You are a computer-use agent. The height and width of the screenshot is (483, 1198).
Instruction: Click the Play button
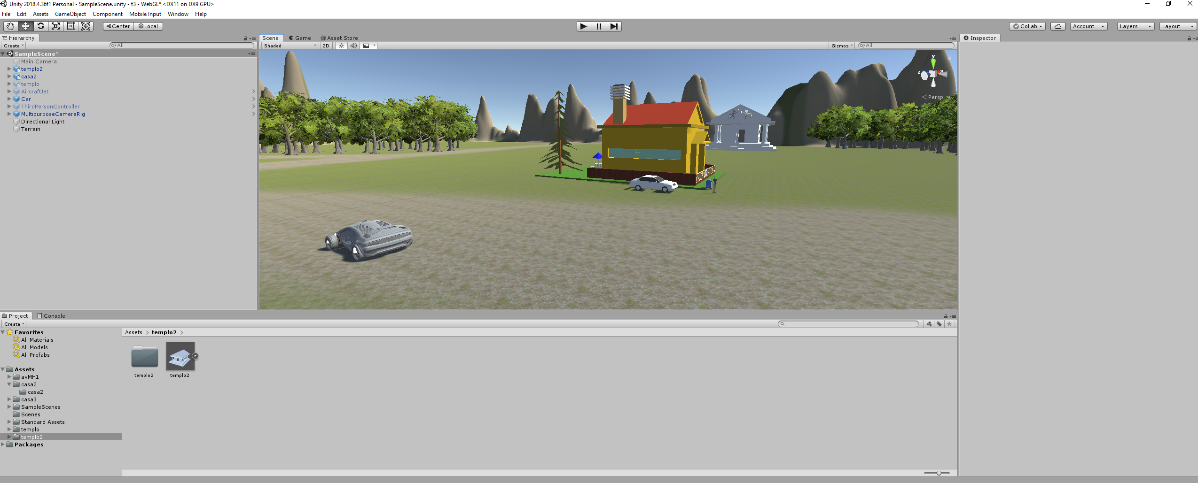click(584, 26)
